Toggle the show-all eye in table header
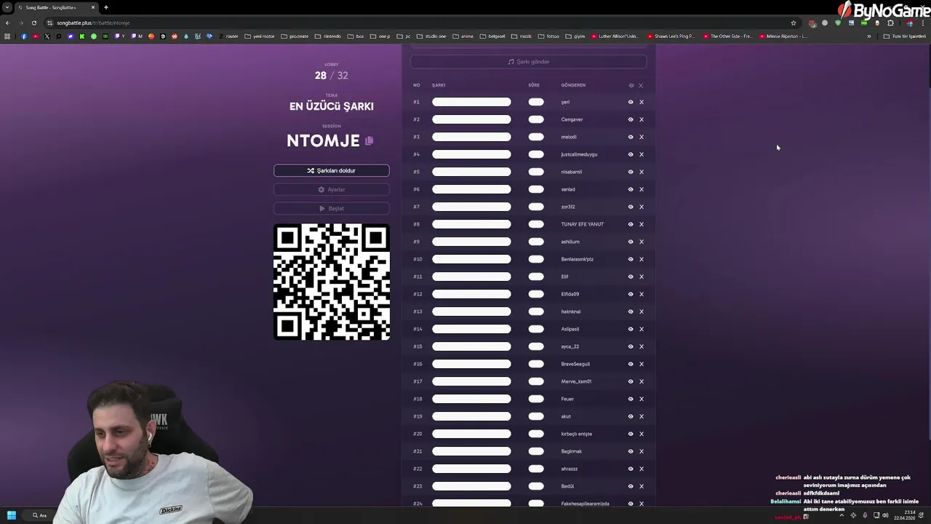Screen dimensions: 931x524 (631, 85)
